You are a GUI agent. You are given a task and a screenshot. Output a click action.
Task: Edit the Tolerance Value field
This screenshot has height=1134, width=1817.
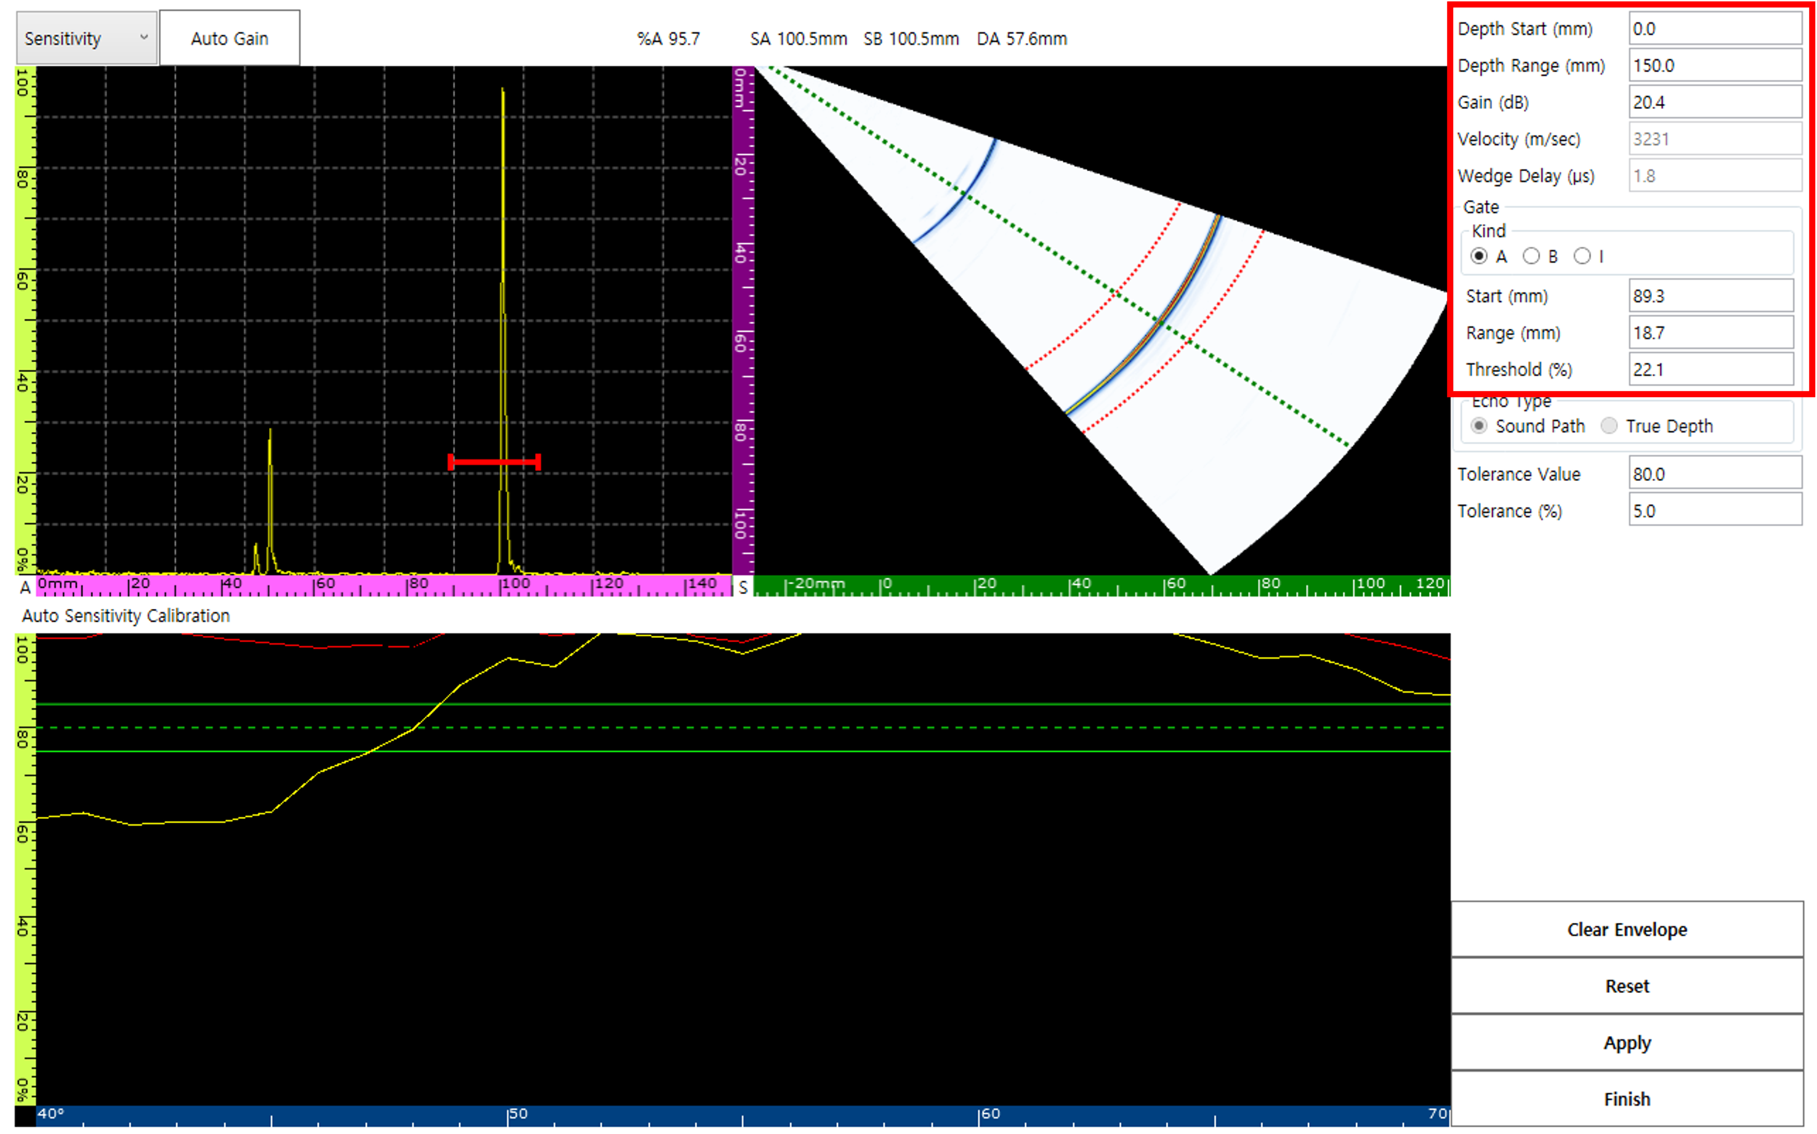tap(1714, 474)
